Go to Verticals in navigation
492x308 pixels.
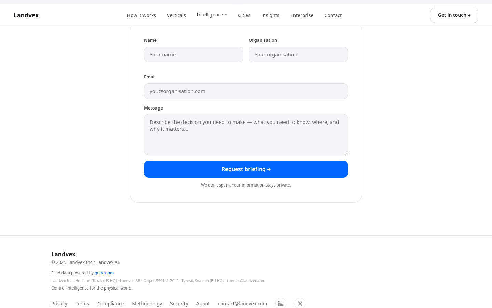point(176,15)
